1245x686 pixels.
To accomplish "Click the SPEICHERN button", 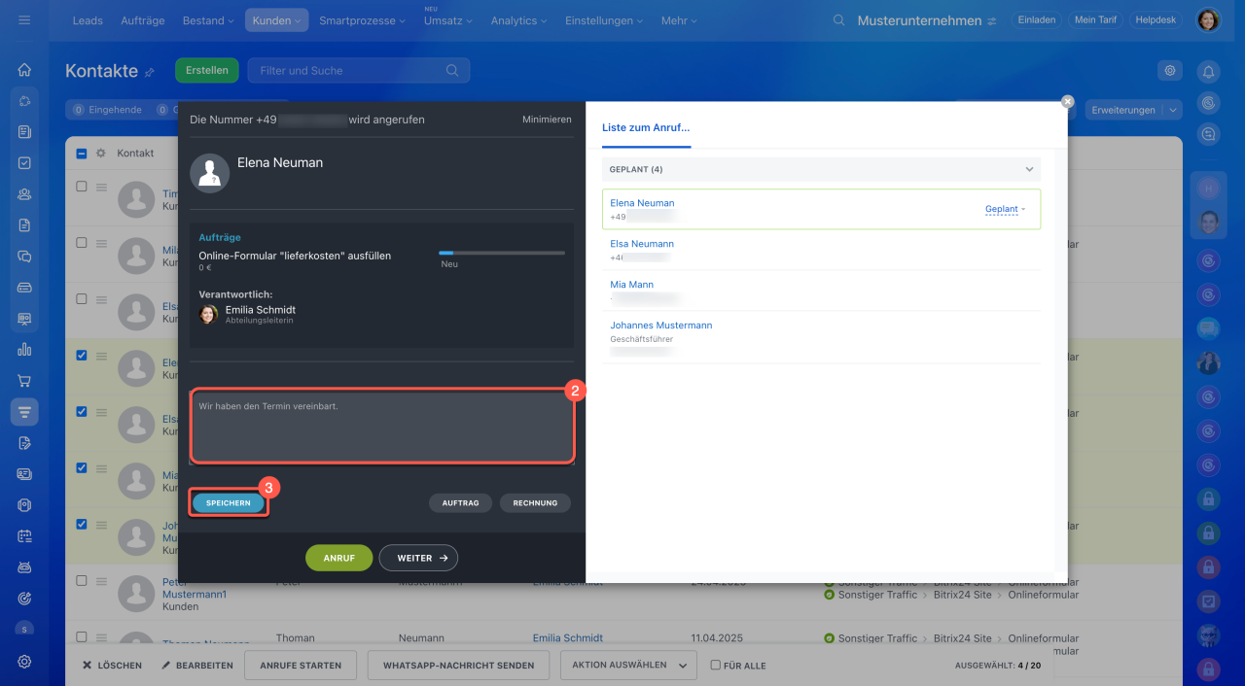I will [228, 503].
